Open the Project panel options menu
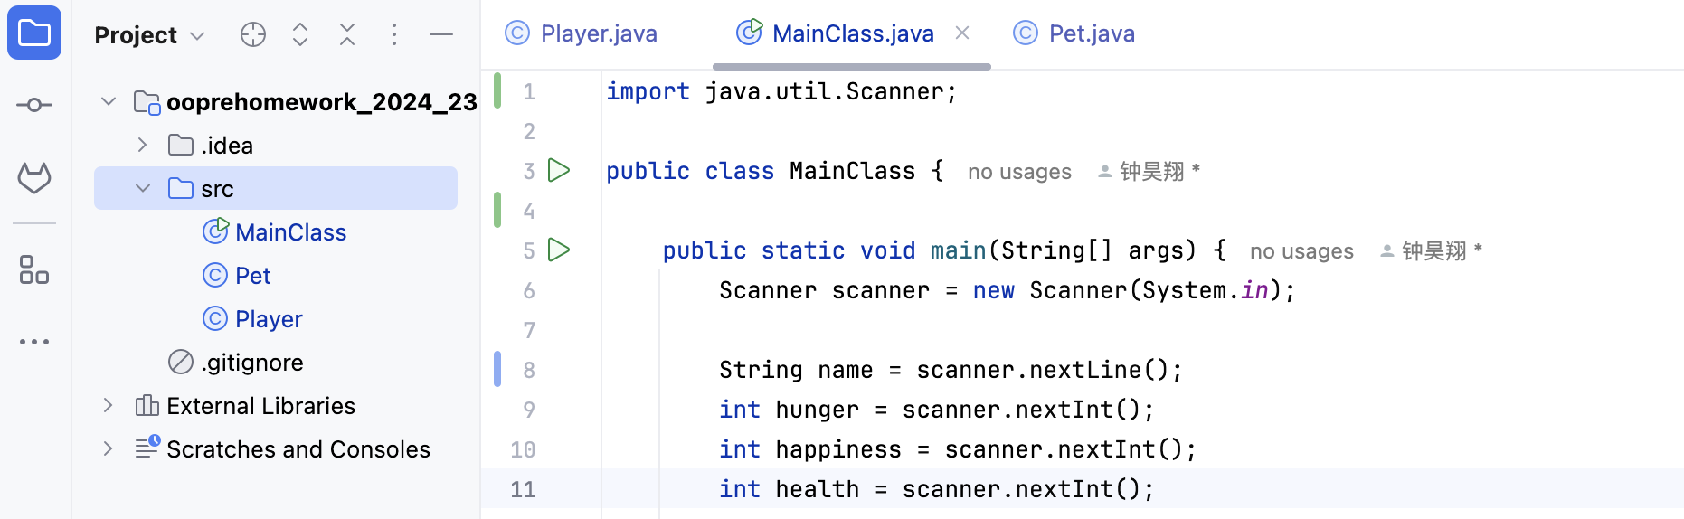The height and width of the screenshot is (519, 1684). pos(394,34)
